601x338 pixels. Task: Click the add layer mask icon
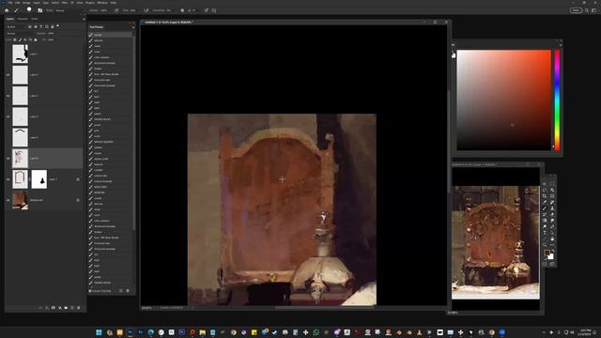click(x=54, y=307)
